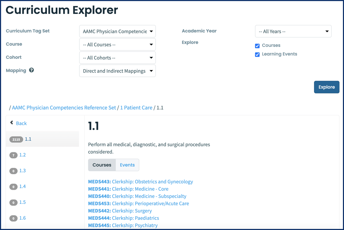The width and height of the screenshot is (344, 230).
Task: Click the 2115 count badge next to 1.1
Action: point(16,139)
